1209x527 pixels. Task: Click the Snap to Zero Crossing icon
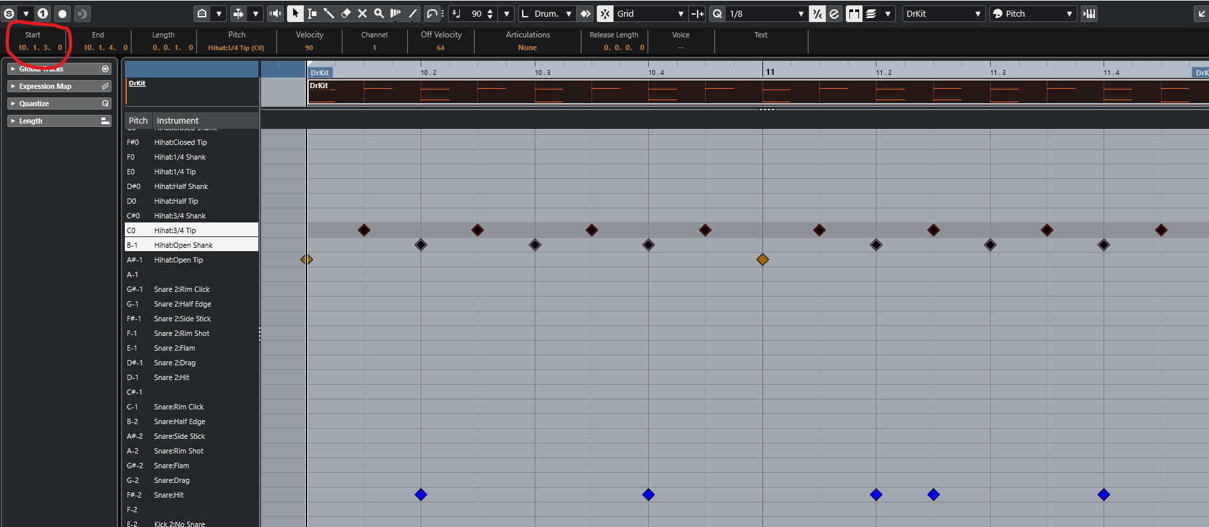click(x=698, y=13)
